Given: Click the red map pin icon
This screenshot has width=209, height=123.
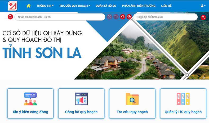Looking at the screenshot, I should 122,17.
